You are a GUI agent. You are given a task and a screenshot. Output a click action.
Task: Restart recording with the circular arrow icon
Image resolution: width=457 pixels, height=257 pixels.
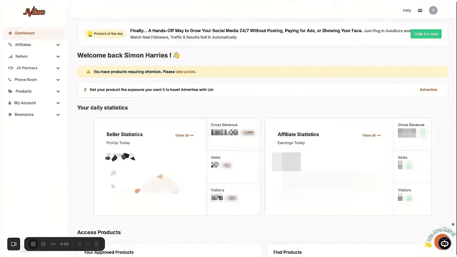tap(88, 244)
